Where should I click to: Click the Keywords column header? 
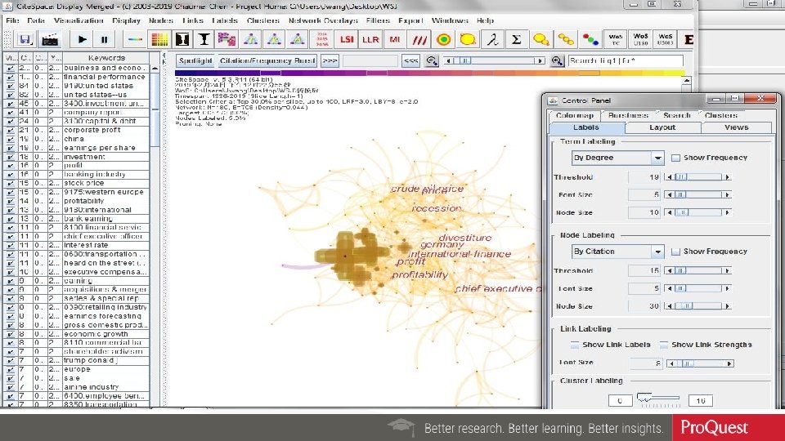pyautogui.click(x=106, y=58)
